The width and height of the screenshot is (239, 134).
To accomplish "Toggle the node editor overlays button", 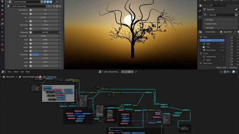I will (x=233, y=72).
